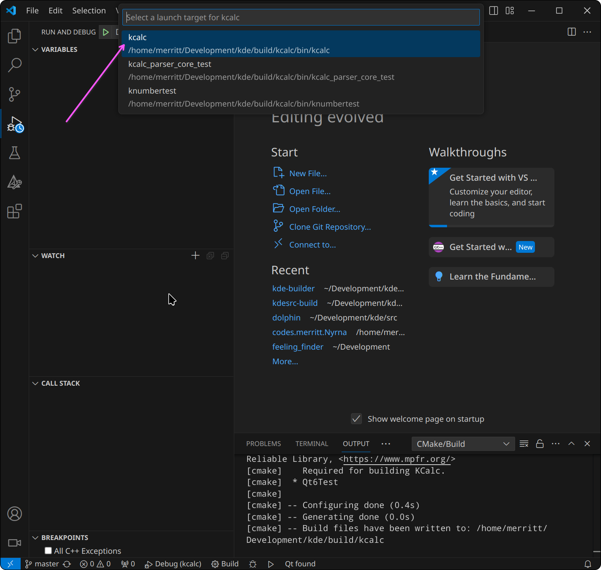Click the camera icon in activity bar
The image size is (601, 570).
[15, 543]
